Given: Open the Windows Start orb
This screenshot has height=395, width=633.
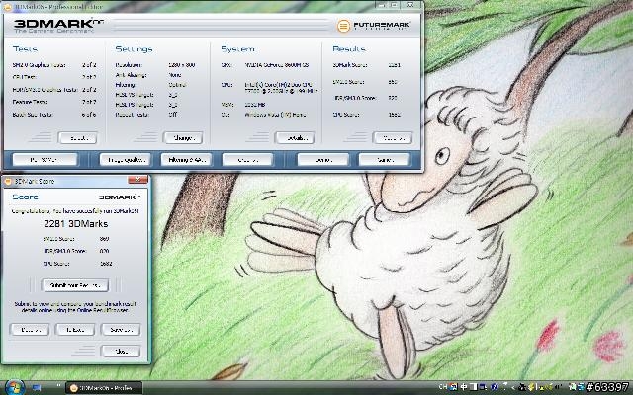Looking at the screenshot, I should coord(14,387).
